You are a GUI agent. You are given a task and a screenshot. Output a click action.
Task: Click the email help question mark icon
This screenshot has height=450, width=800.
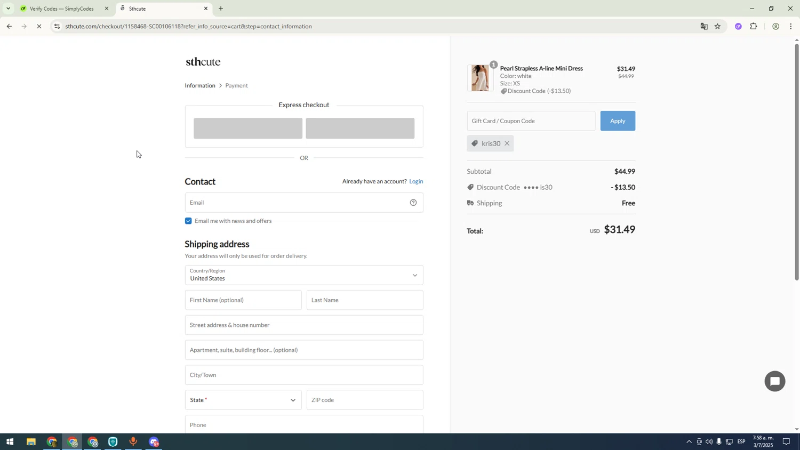point(413,203)
